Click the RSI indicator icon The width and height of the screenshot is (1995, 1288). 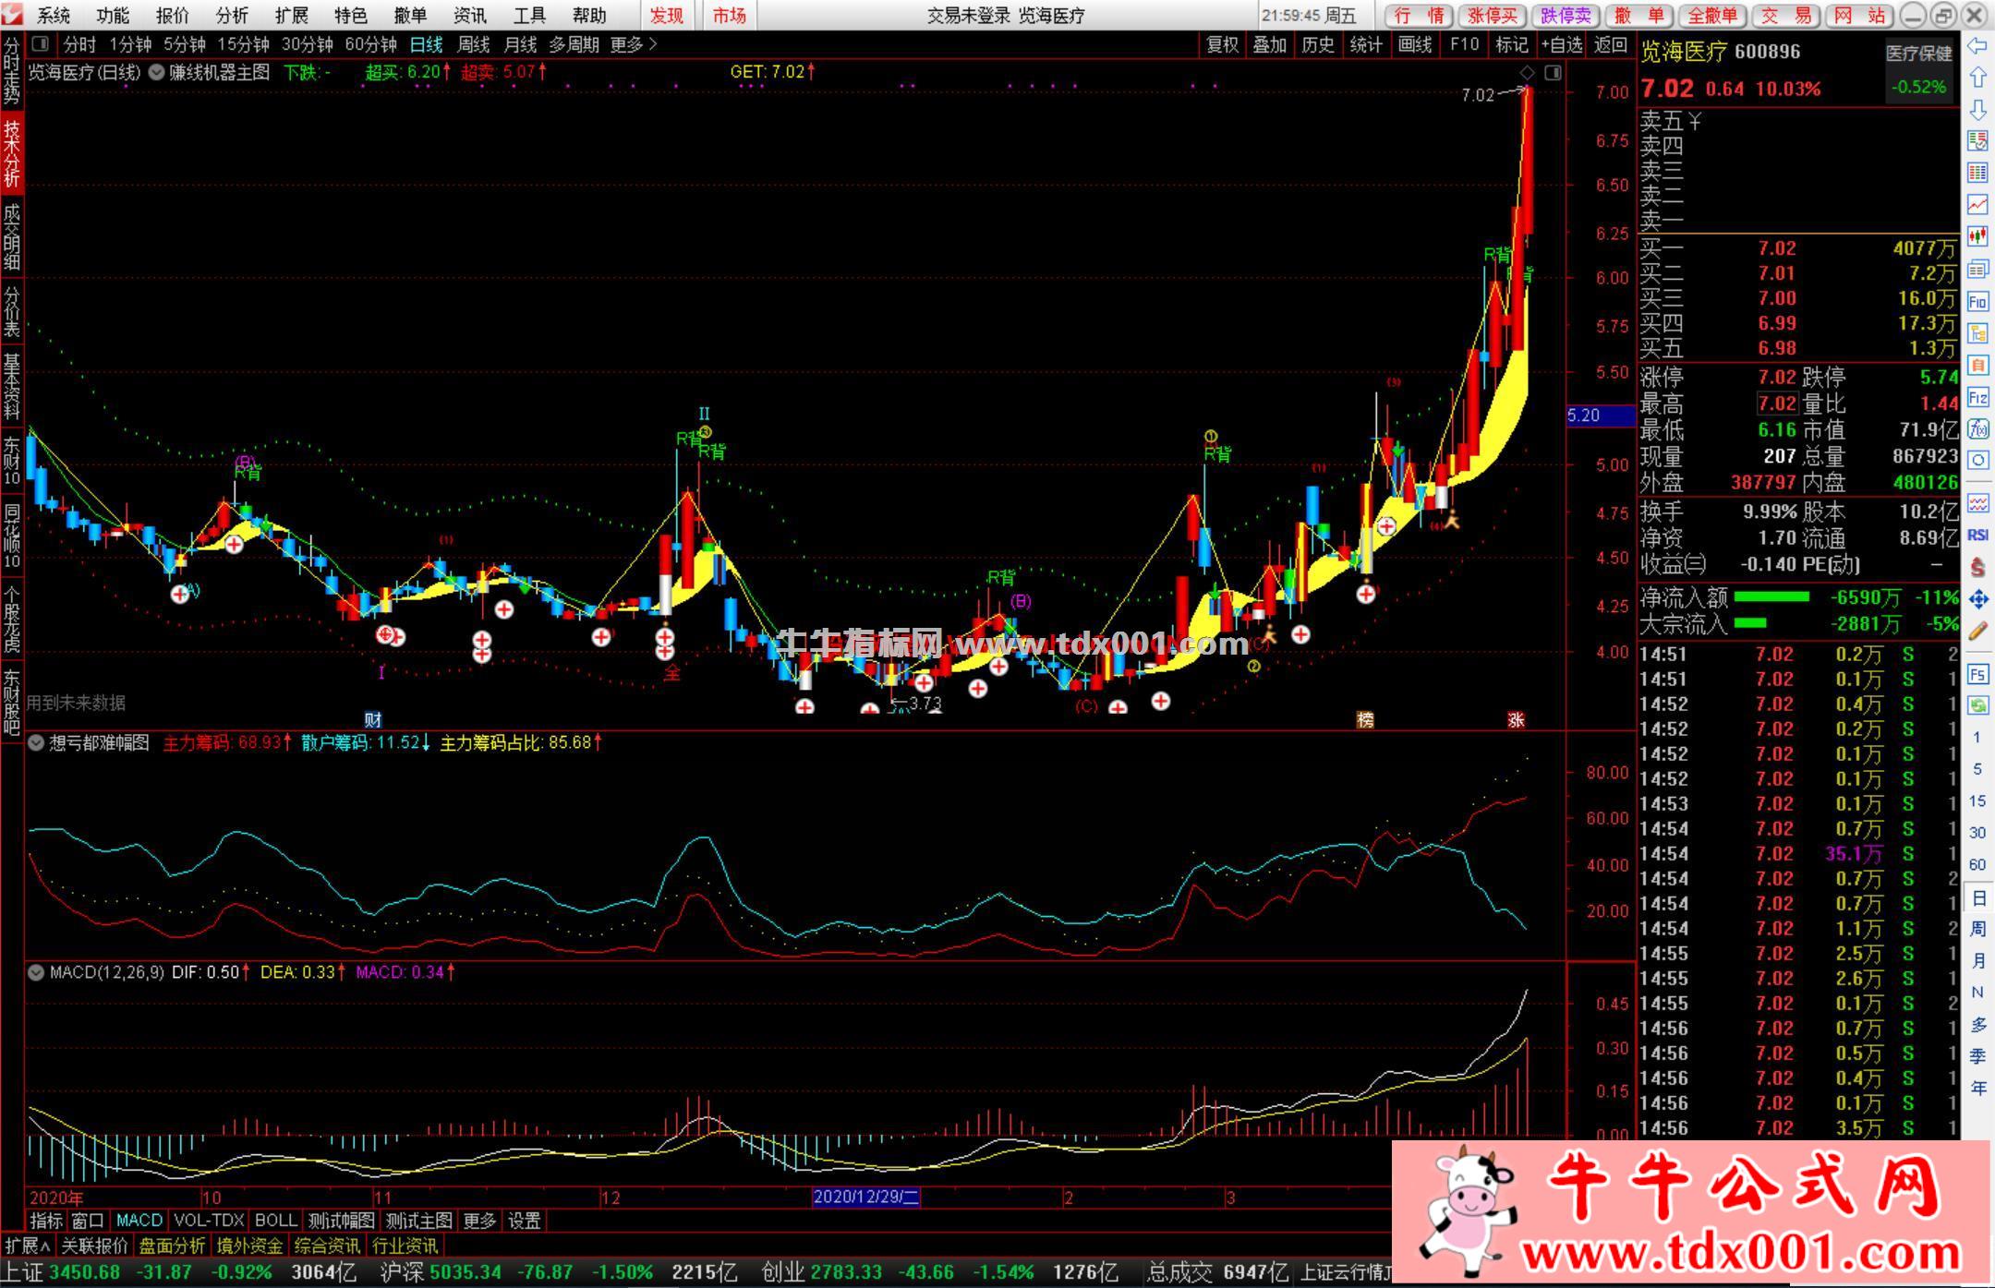click(1977, 535)
